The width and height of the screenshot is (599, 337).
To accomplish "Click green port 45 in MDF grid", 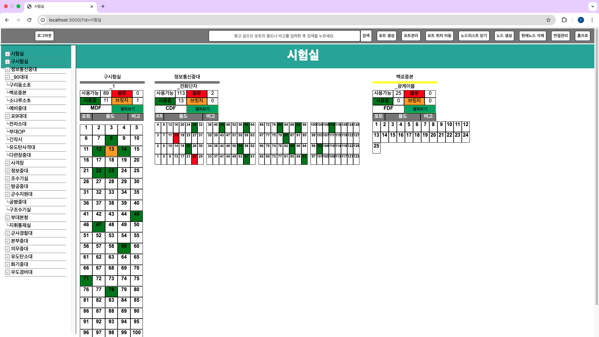I will pos(137,216).
